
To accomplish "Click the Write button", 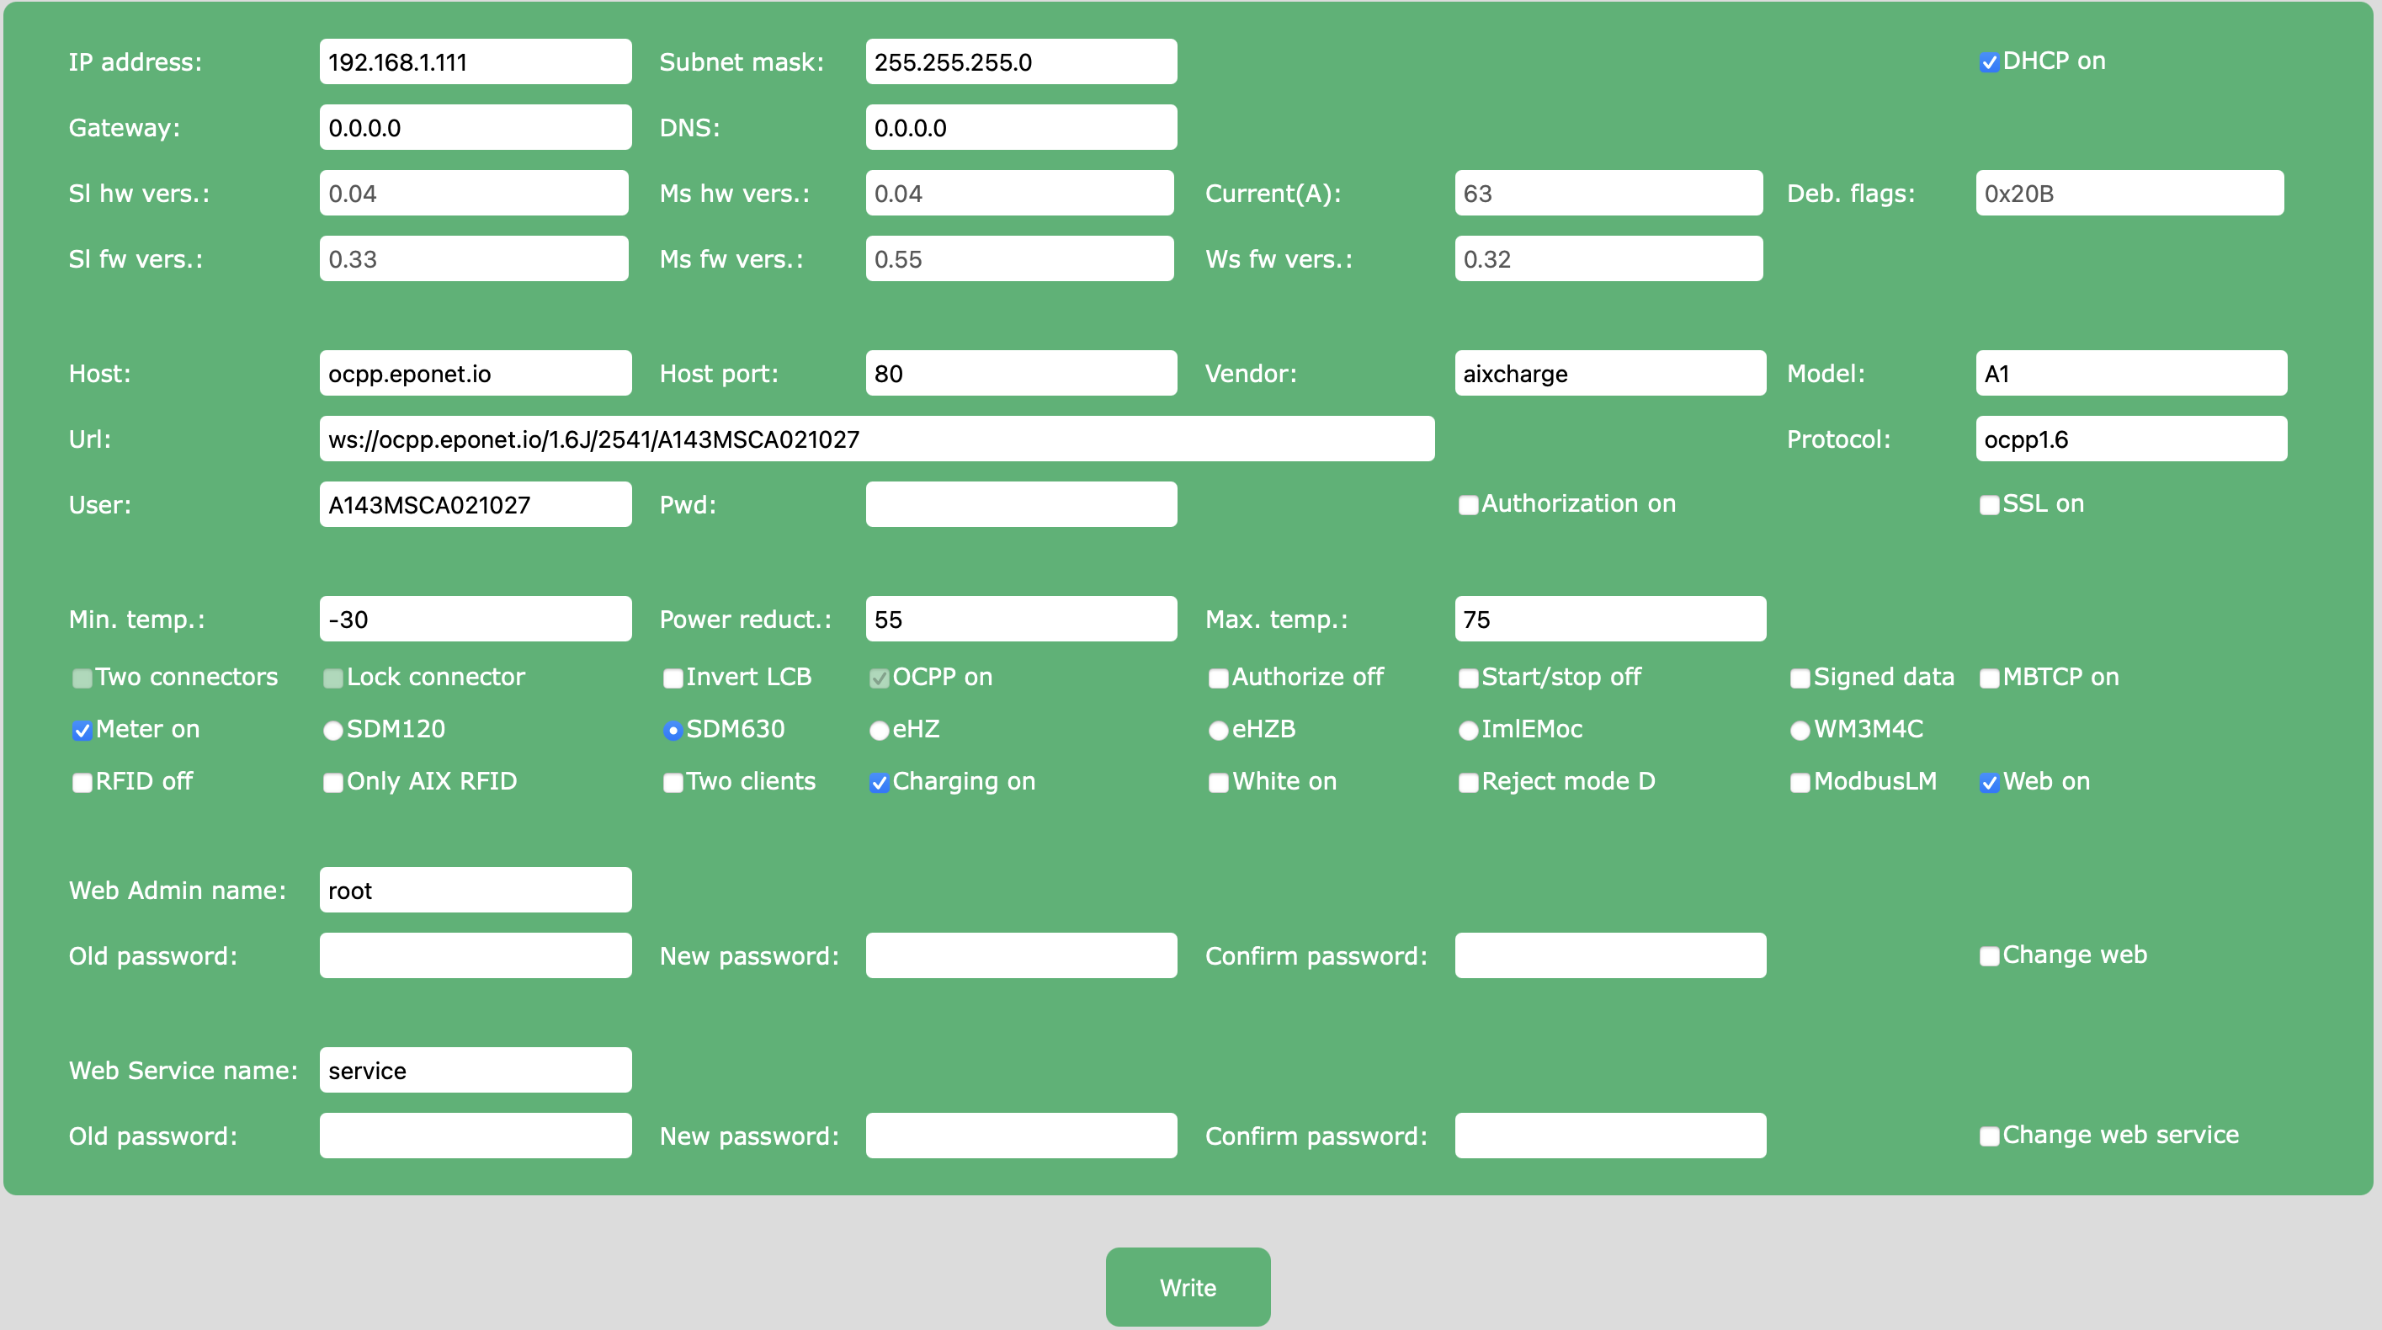I will click(x=1188, y=1286).
